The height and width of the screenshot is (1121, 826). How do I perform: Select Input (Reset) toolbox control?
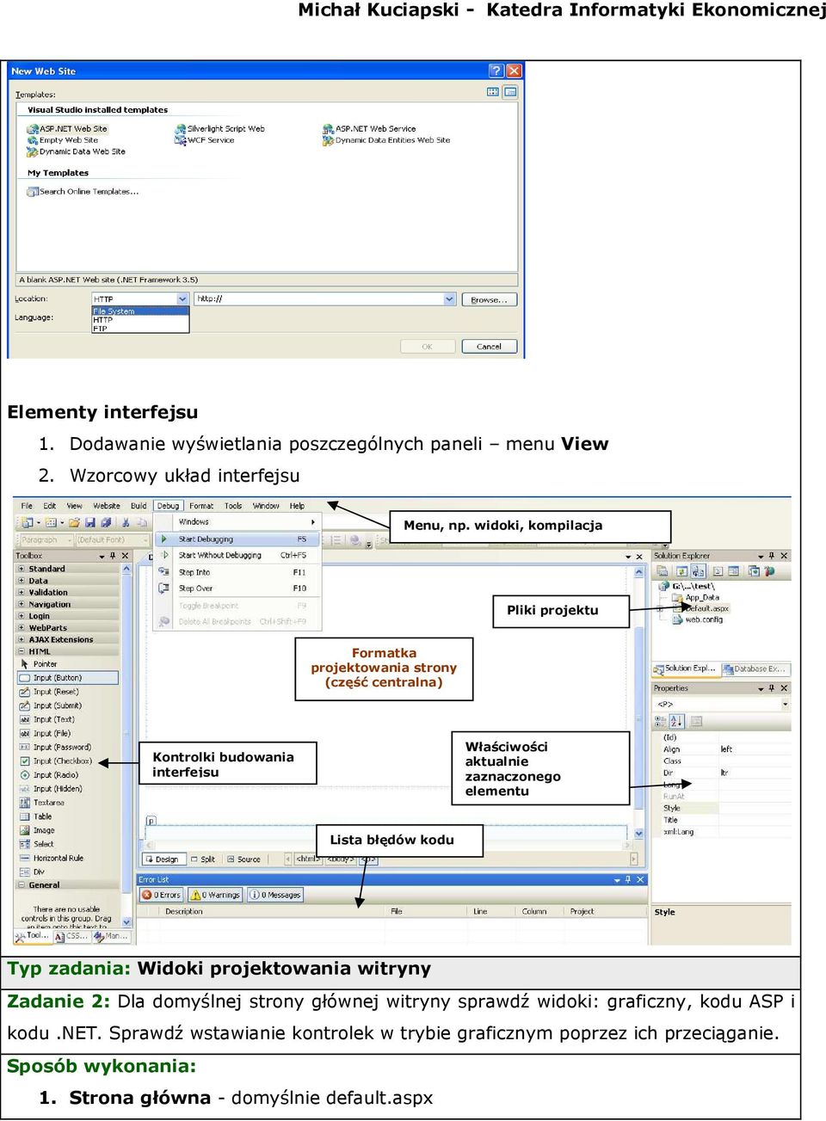[x=68, y=692]
